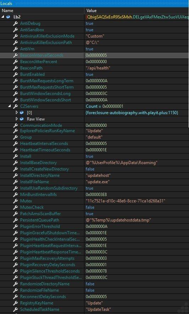Click the blue object icon beside Lb2
189x314 pixels.
(8, 17)
